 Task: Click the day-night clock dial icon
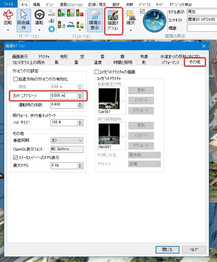[x=155, y=21]
